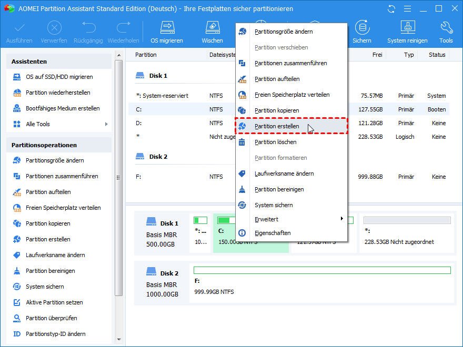Image resolution: width=463 pixels, height=347 pixels.
Task: Select the 228.53GB Nicht zugeordnet block
Action: point(407,233)
